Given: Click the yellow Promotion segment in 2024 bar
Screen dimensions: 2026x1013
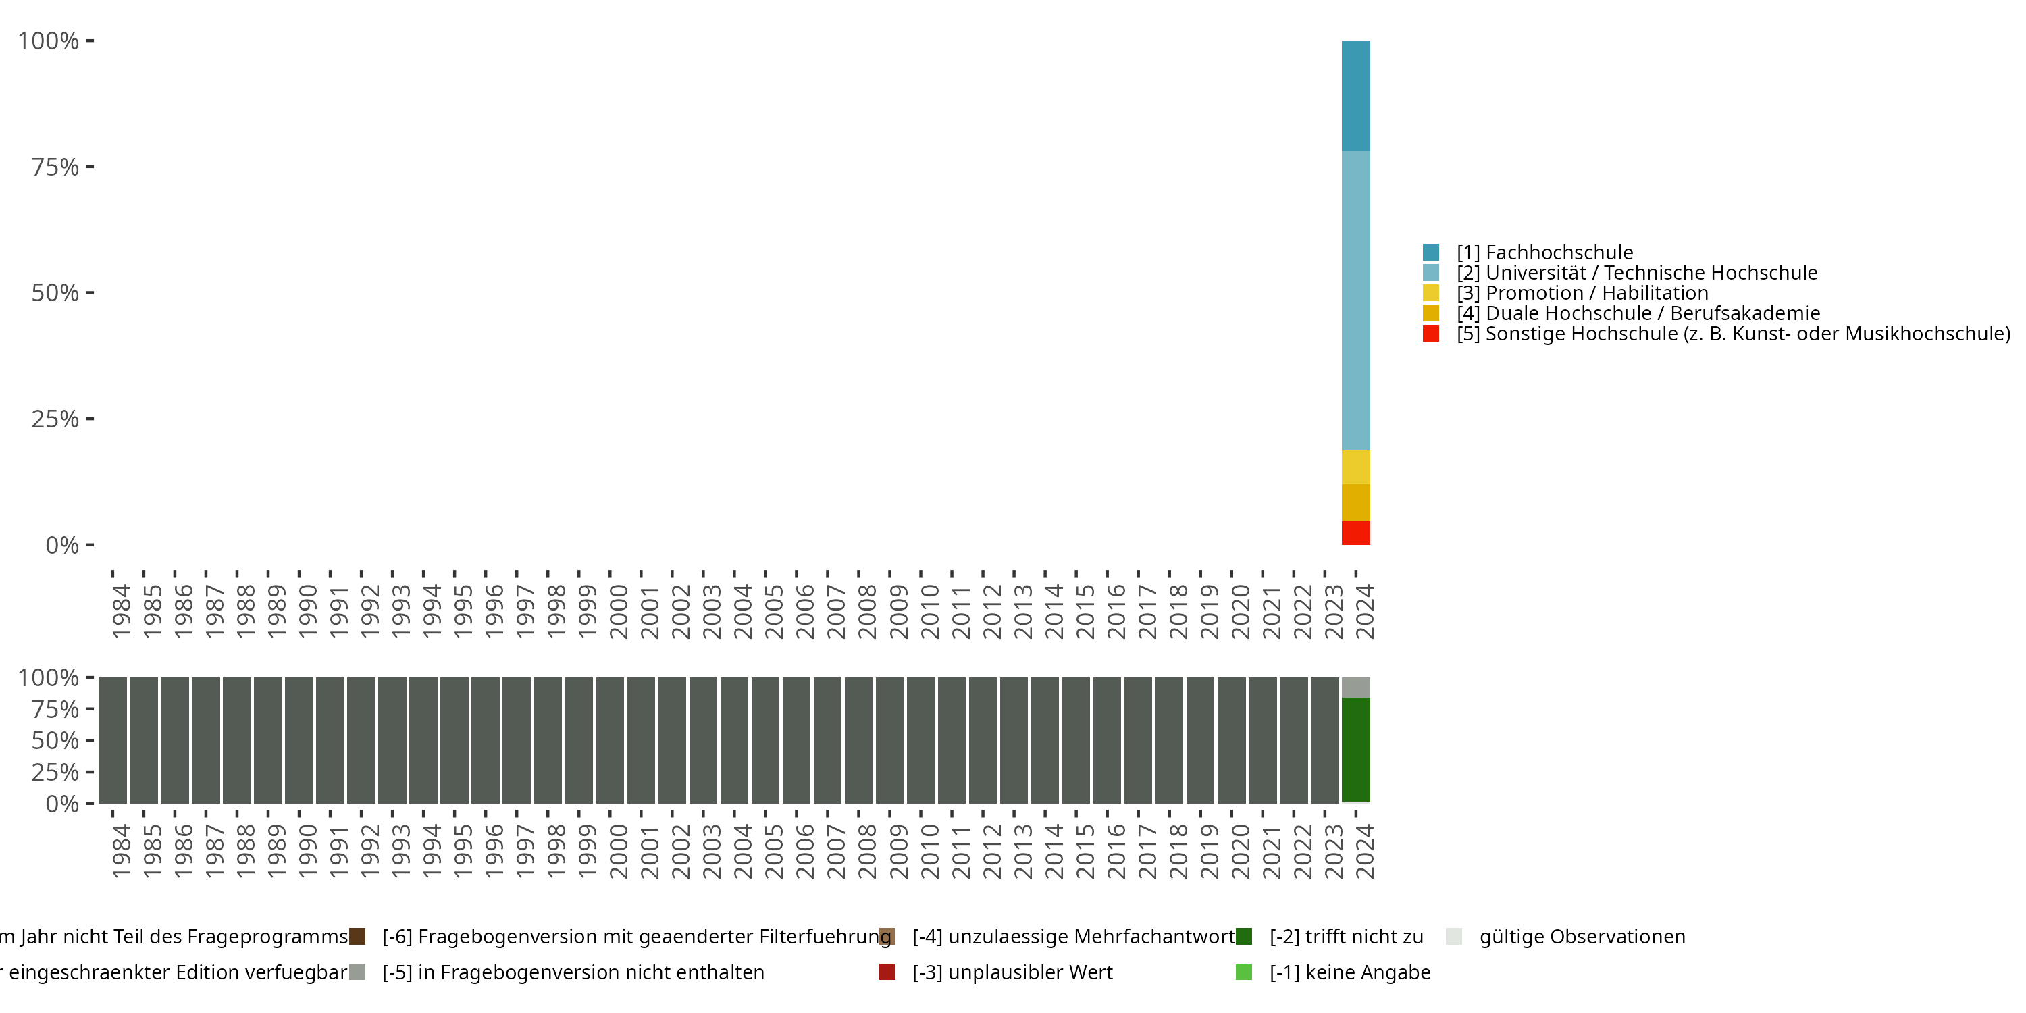Looking at the screenshot, I should pyautogui.click(x=1355, y=467).
